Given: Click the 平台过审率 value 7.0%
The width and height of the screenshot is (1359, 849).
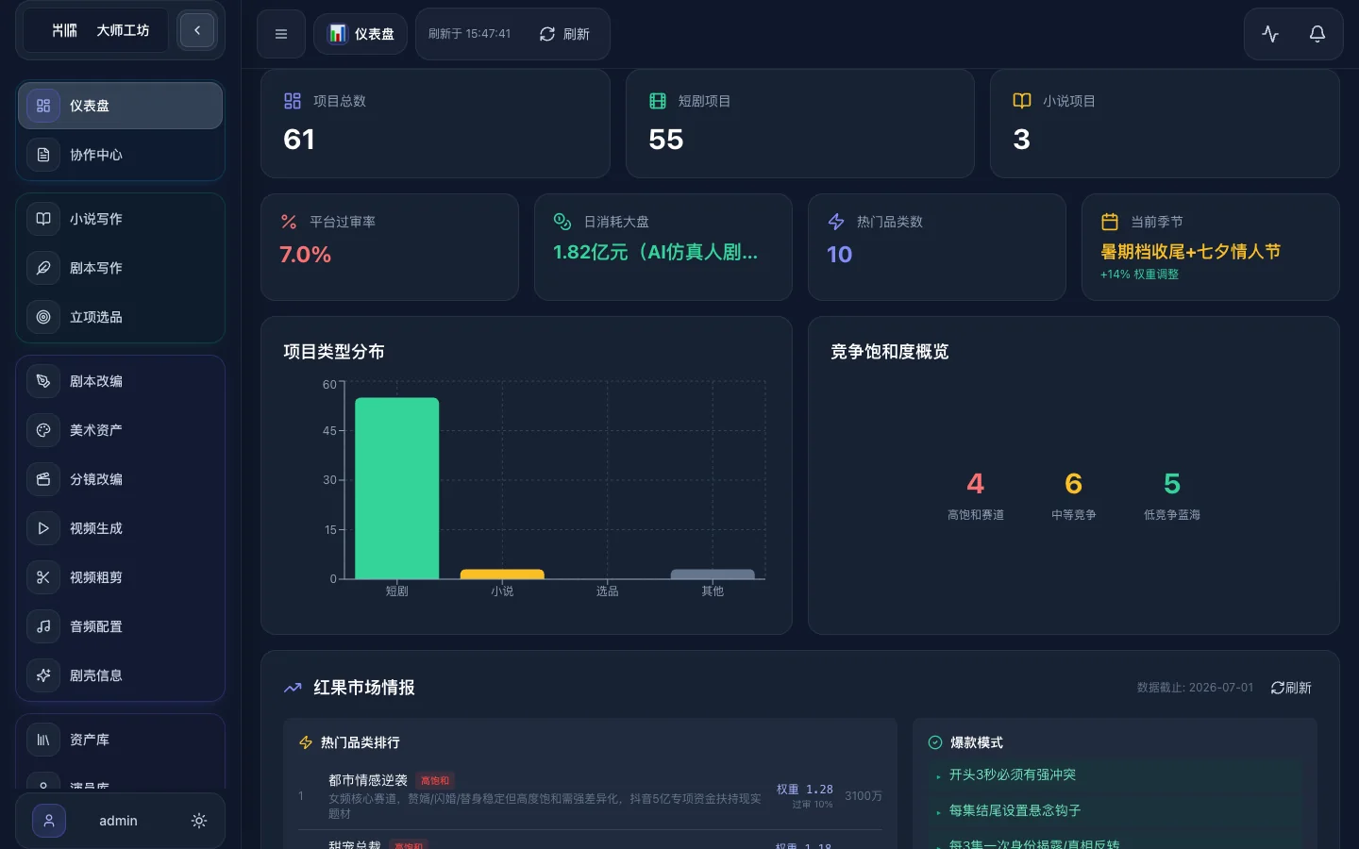Looking at the screenshot, I should click(x=306, y=255).
